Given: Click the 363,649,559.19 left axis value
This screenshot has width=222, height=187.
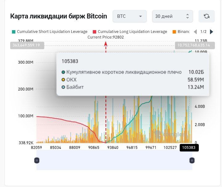Looking at the screenshot, I should [27, 45].
